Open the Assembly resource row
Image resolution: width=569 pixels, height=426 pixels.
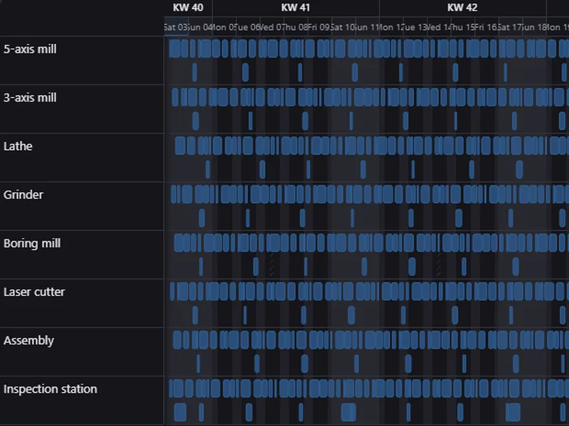pos(82,351)
